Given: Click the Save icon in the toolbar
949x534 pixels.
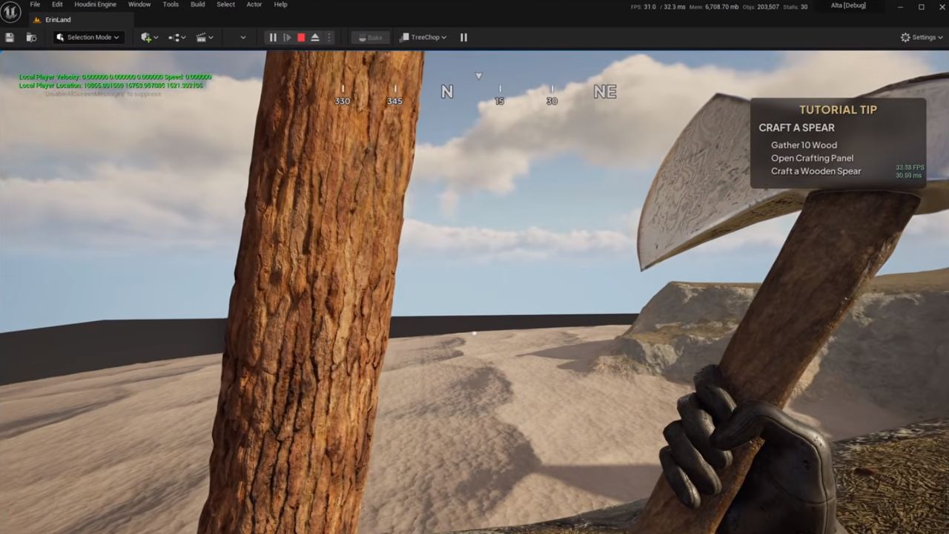Looking at the screenshot, I should coord(10,37).
